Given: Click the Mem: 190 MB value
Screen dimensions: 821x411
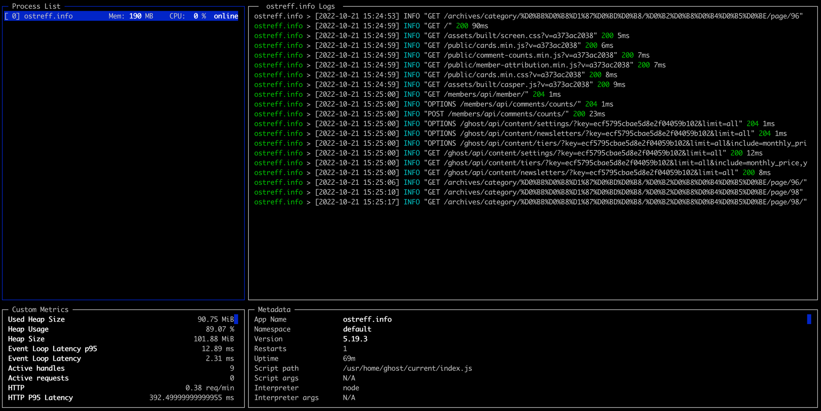Looking at the screenshot, I should (131, 16).
